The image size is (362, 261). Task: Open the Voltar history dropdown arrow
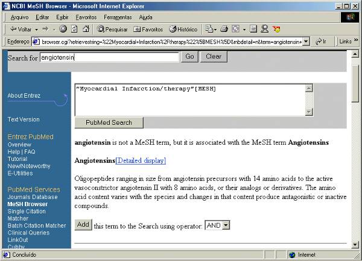[x=36, y=30]
